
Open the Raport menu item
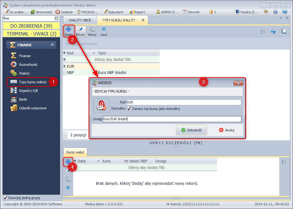(137, 12)
